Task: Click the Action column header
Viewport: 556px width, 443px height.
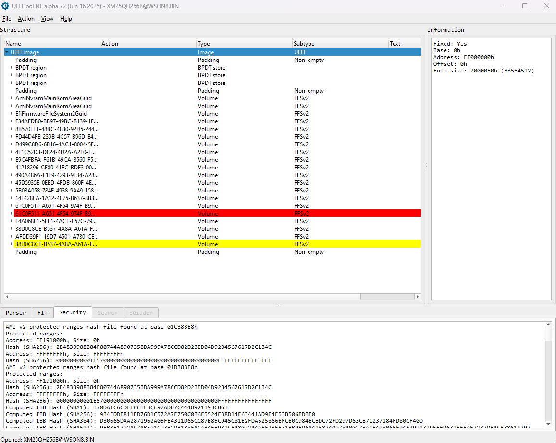Action: coord(148,44)
